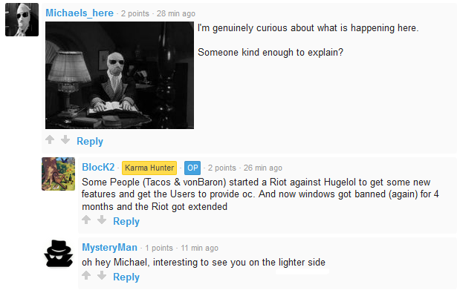Enlarge the black-and-white invisible man image
Screen dimensions: 460x293
pos(120,75)
